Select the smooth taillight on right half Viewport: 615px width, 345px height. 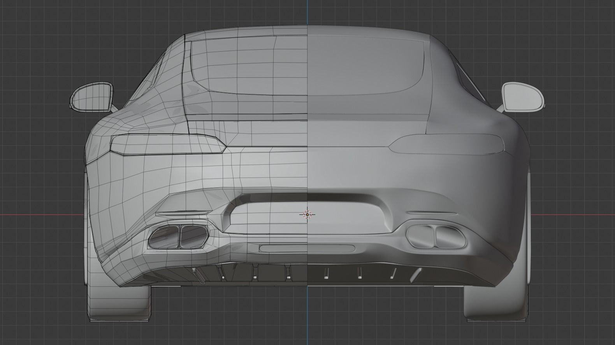point(447,145)
